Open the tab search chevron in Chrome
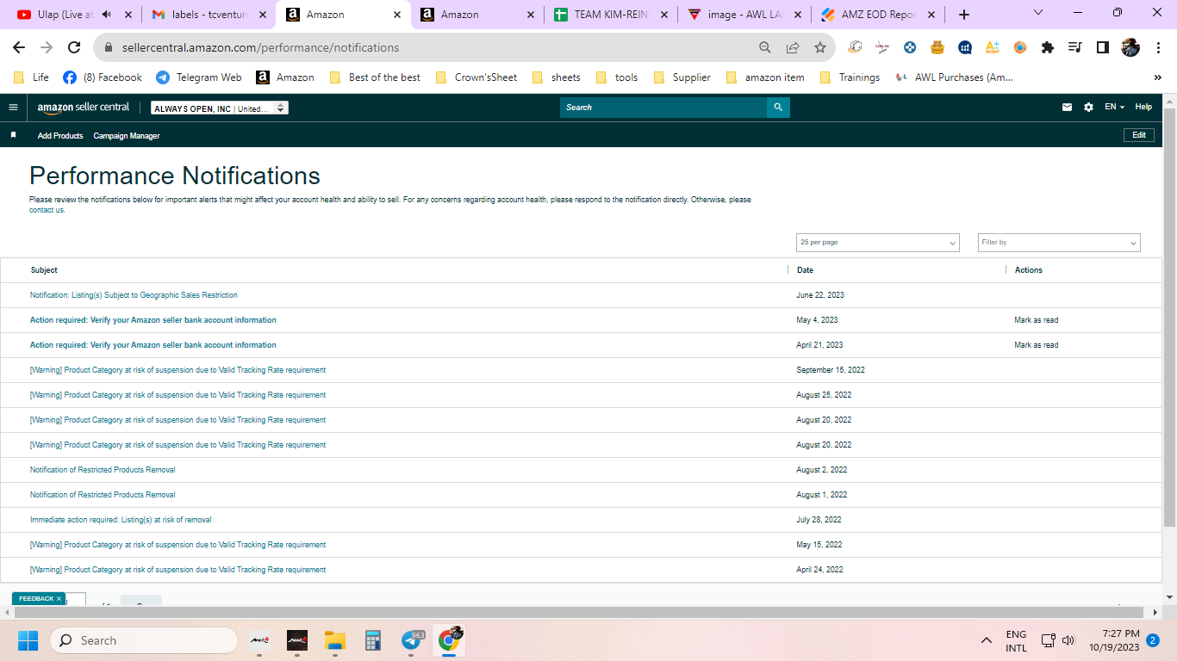The image size is (1177, 661). point(1037,13)
